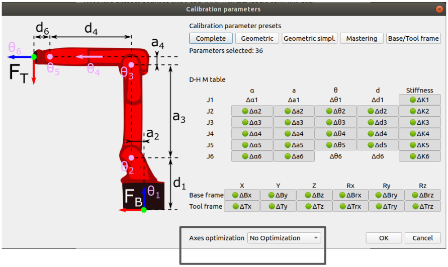Toggle the ΔBx base frame parameter
Screen dimensions: 448x267
[241, 195]
